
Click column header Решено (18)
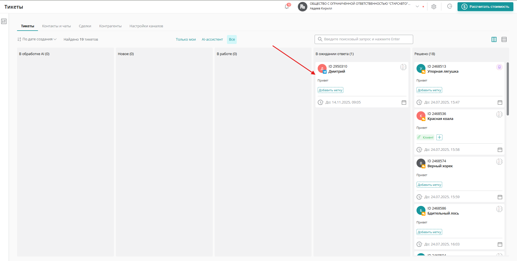point(425,54)
